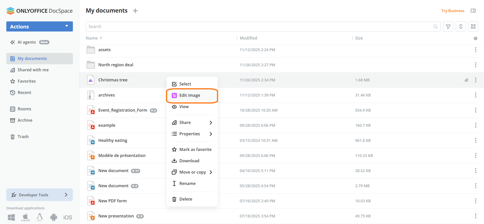Click the Android download application icon
Screen dimensions: 484x224
pos(54,217)
